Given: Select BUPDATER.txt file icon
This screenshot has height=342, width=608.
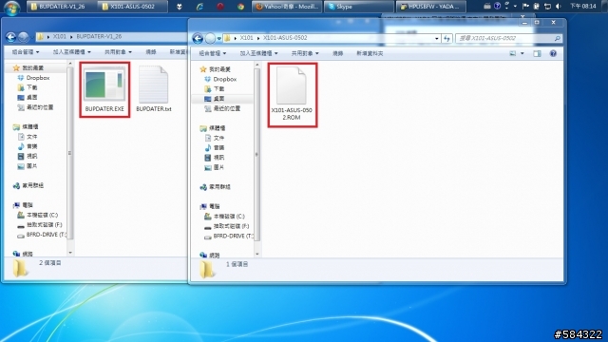Looking at the screenshot, I should [x=154, y=85].
